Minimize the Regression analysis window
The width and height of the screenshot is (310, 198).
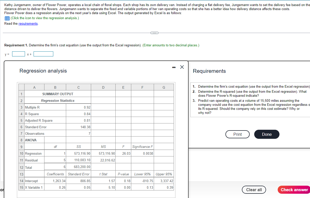click(x=173, y=67)
